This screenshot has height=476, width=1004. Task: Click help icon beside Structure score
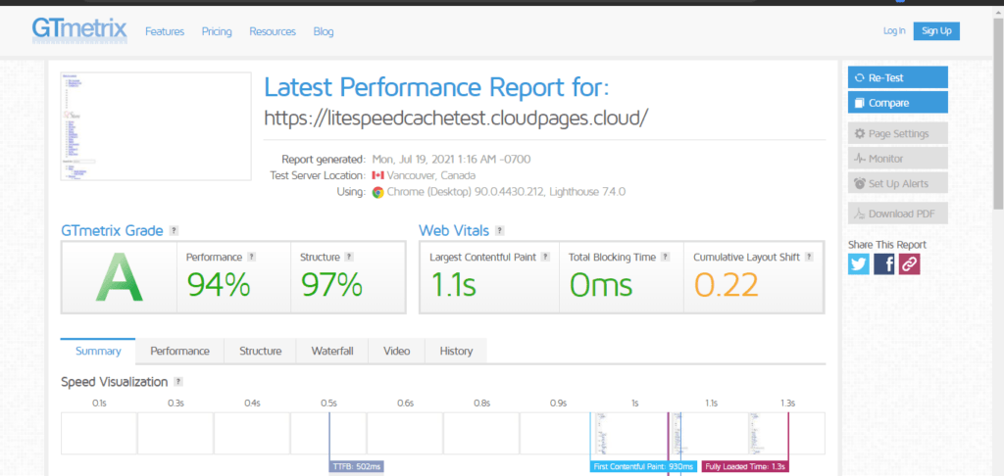coord(349,258)
